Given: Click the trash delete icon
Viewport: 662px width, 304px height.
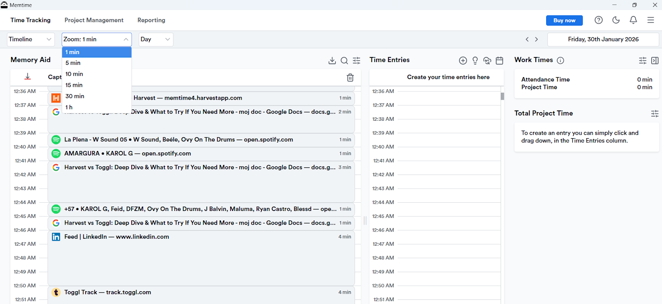Looking at the screenshot, I should pyautogui.click(x=350, y=77).
